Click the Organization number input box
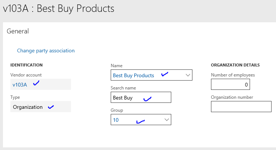 (x=241, y=107)
